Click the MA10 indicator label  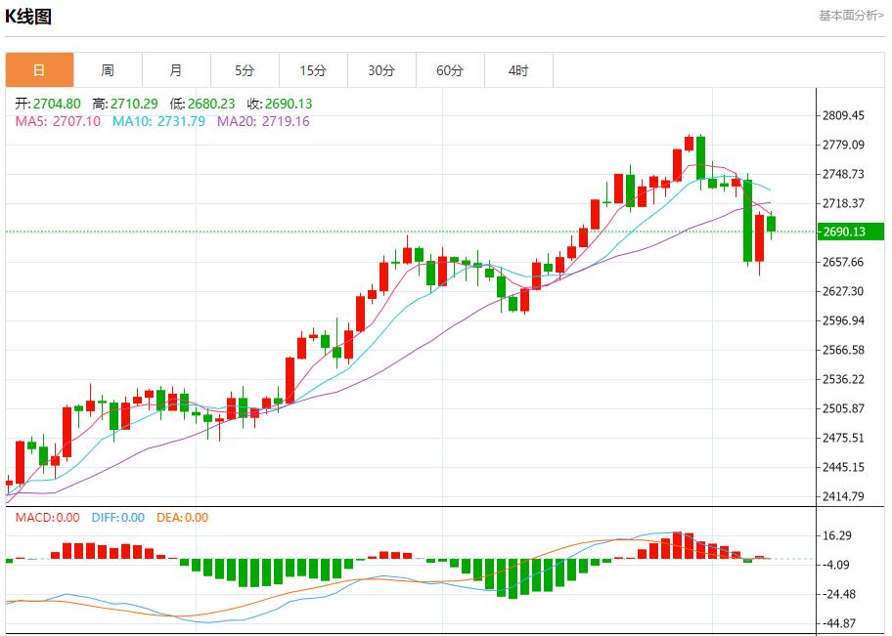(x=158, y=121)
